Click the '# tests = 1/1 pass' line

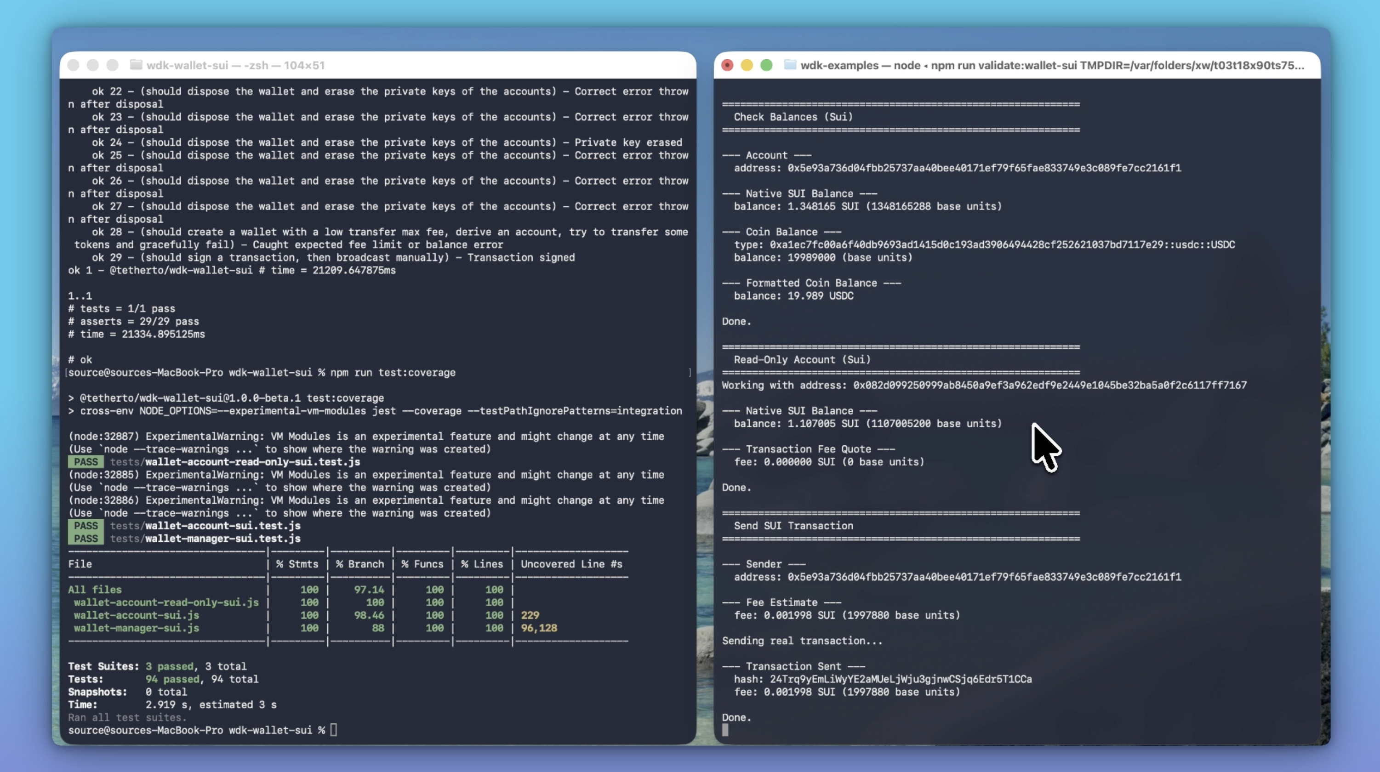coord(122,308)
